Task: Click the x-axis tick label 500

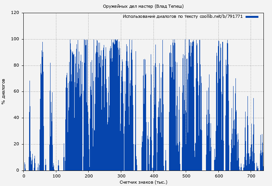Action: pos(186,176)
